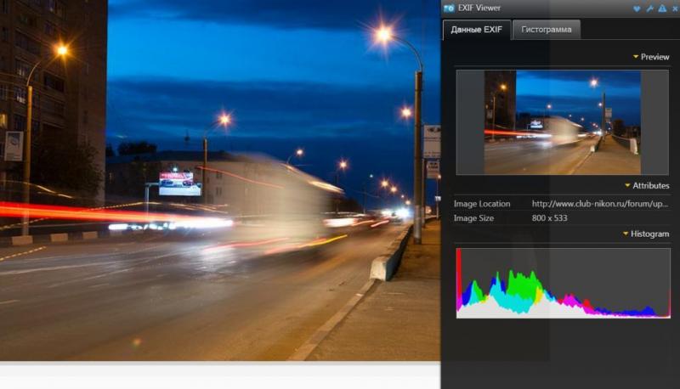
Task: Switch to the Данные EXIF tab
Action: [477, 30]
